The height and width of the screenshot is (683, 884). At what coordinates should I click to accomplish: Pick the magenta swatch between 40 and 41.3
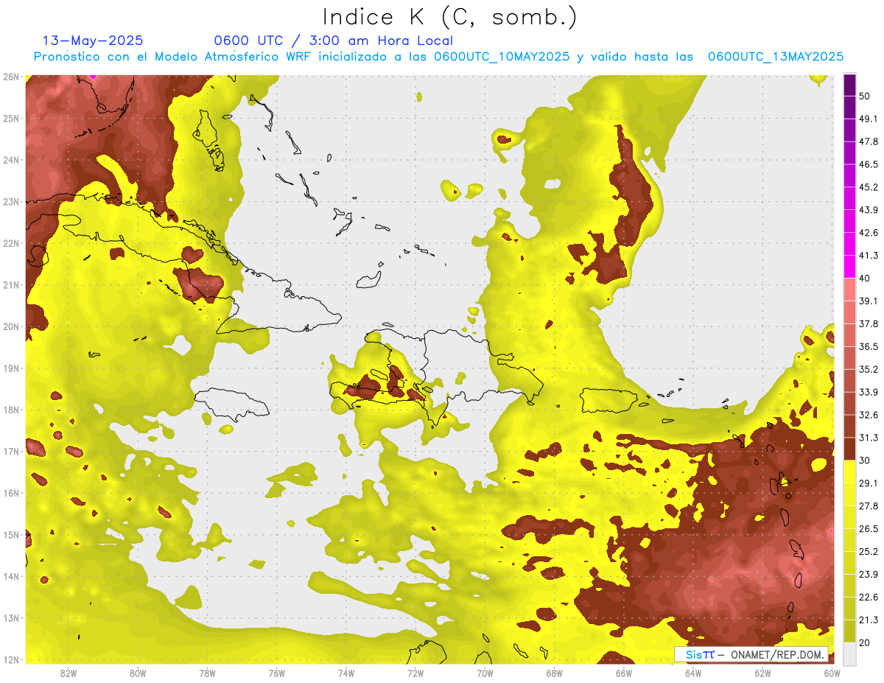point(849,267)
